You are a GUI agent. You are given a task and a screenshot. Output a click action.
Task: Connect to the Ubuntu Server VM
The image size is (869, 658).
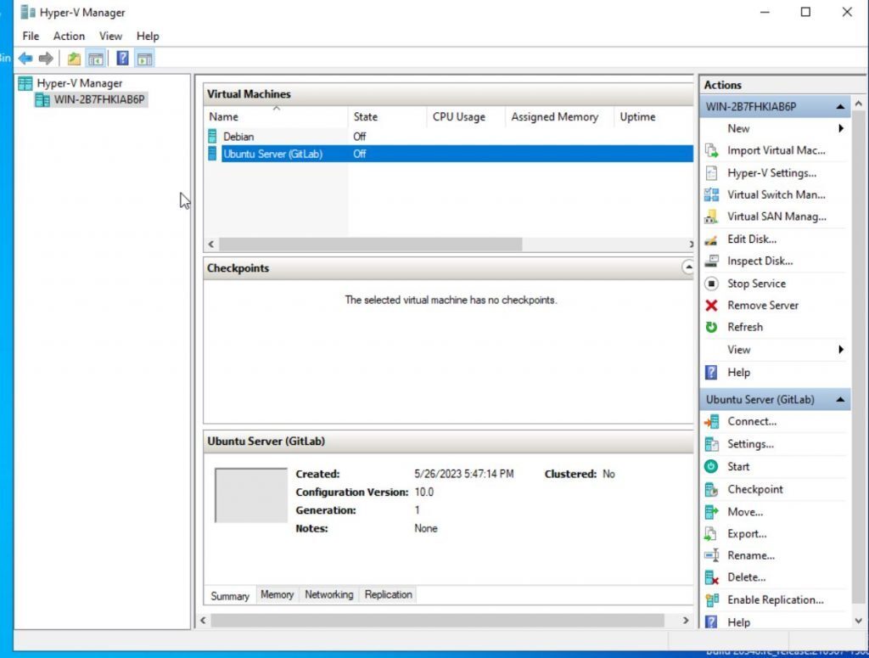750,421
